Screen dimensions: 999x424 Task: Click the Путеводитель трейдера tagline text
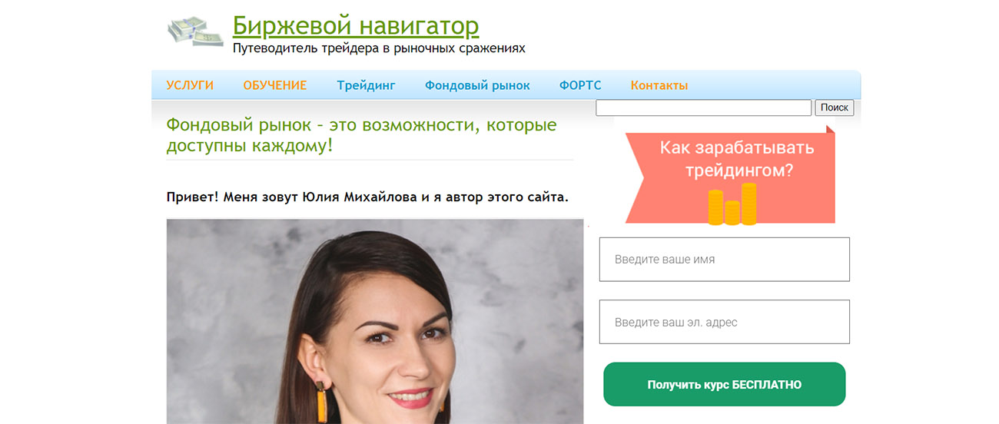coord(379,48)
